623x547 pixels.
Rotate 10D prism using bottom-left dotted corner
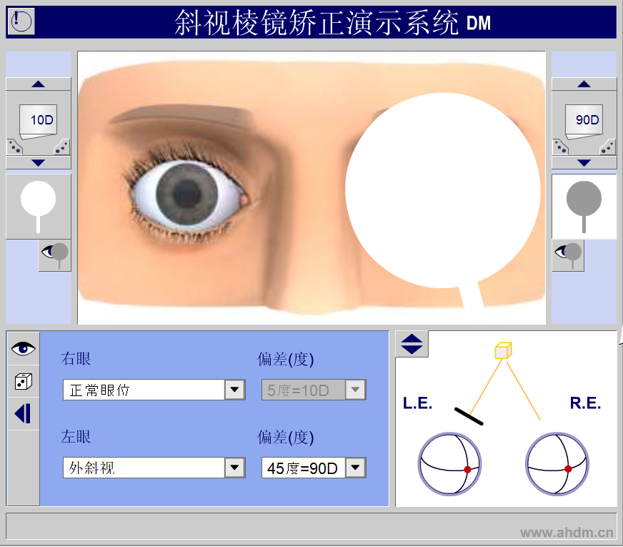(x=15, y=147)
